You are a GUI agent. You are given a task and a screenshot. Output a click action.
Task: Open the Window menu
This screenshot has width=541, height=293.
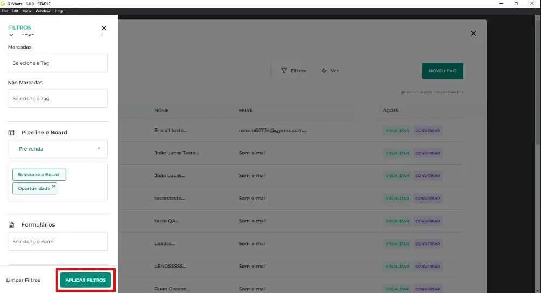tap(43, 11)
